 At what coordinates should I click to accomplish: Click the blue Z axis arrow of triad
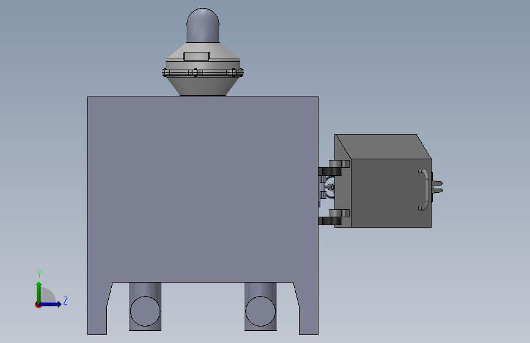coord(50,304)
